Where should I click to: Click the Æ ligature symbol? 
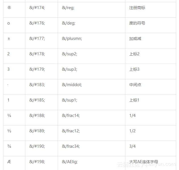9,162
